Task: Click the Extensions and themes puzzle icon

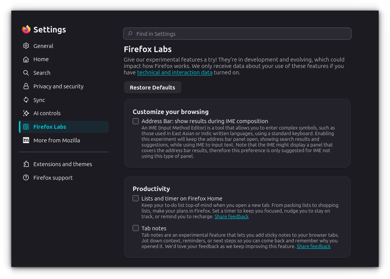Action: click(26, 164)
